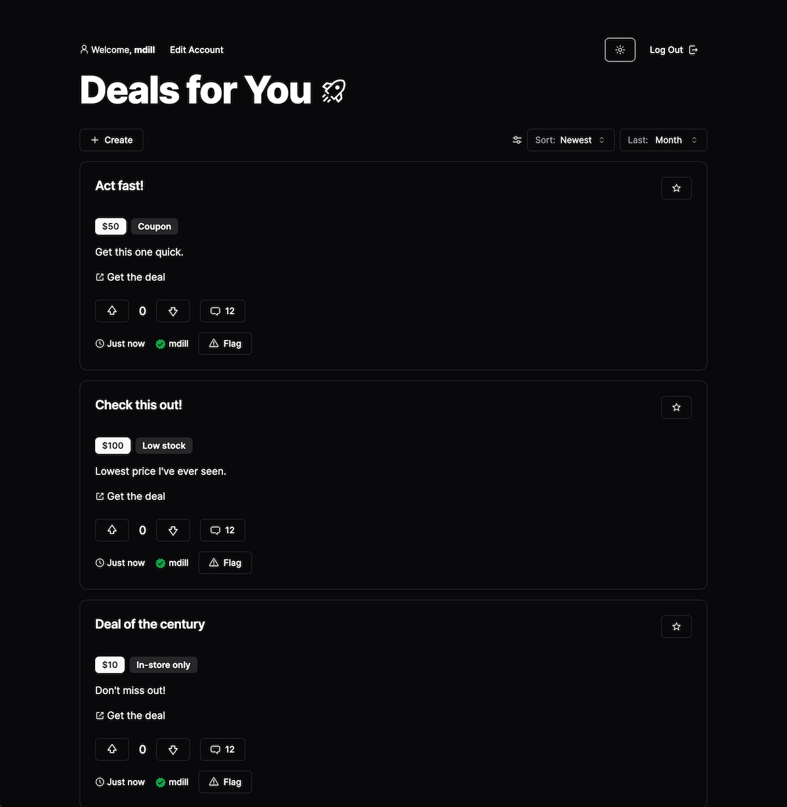The width and height of the screenshot is (787, 807).
Task: Toggle the light/dark theme sun button
Action: point(620,50)
